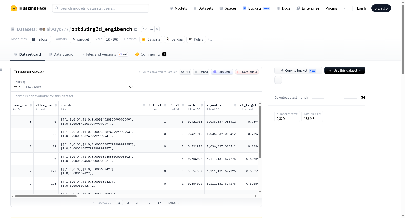Sort by mach column
Viewport: 405px width, 218px height.
pyautogui.click(x=202, y=105)
